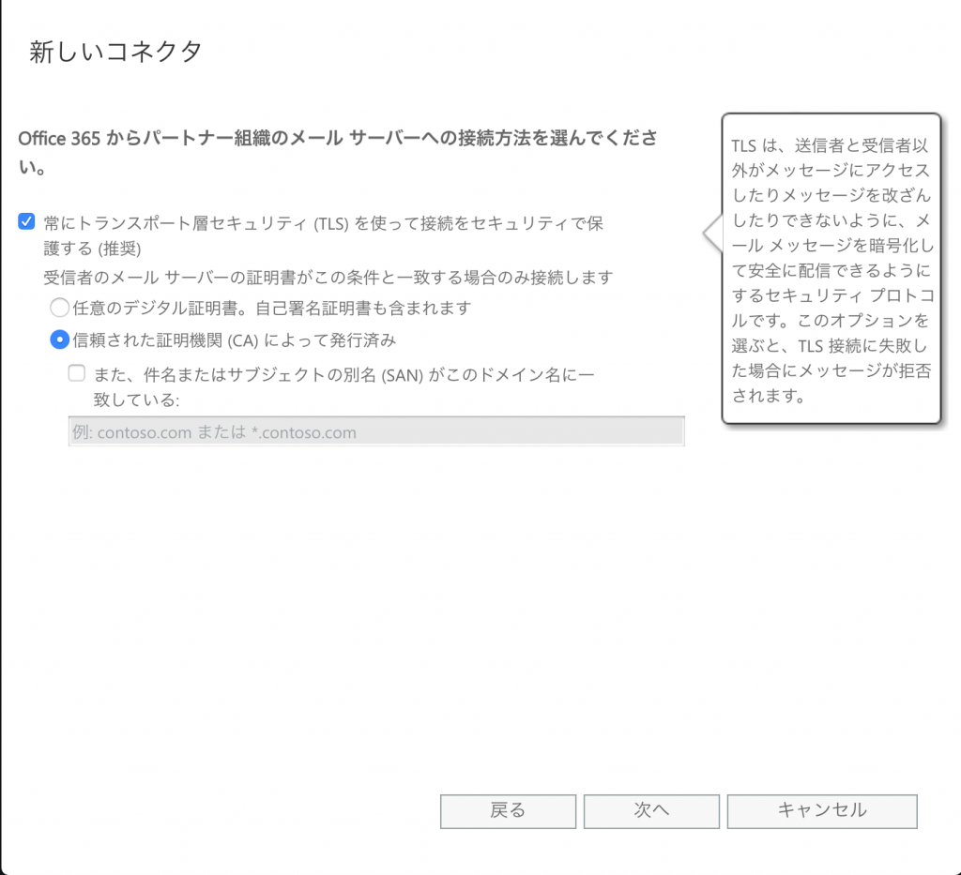Click the contoso.com domain input field
961x875 pixels.
376,431
